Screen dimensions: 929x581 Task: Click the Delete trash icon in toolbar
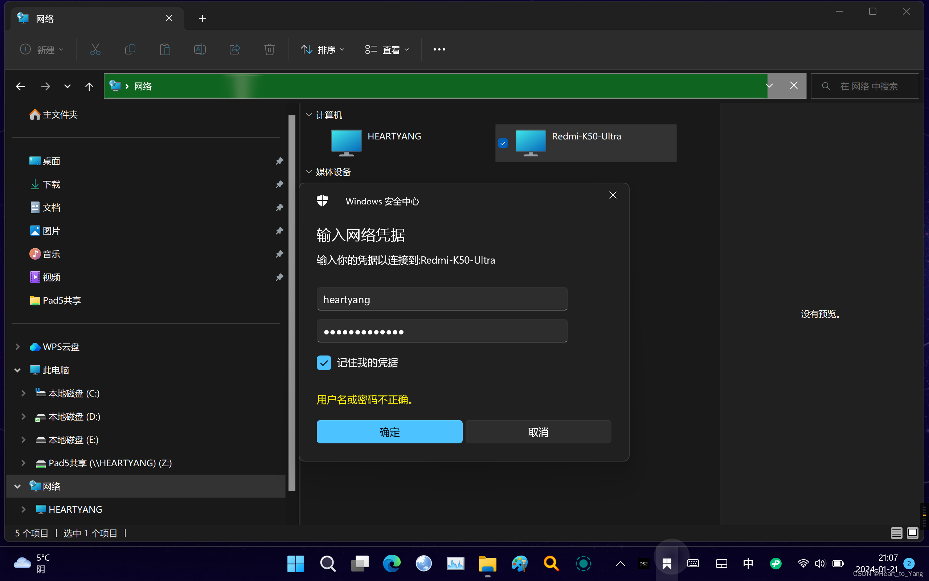(x=270, y=50)
